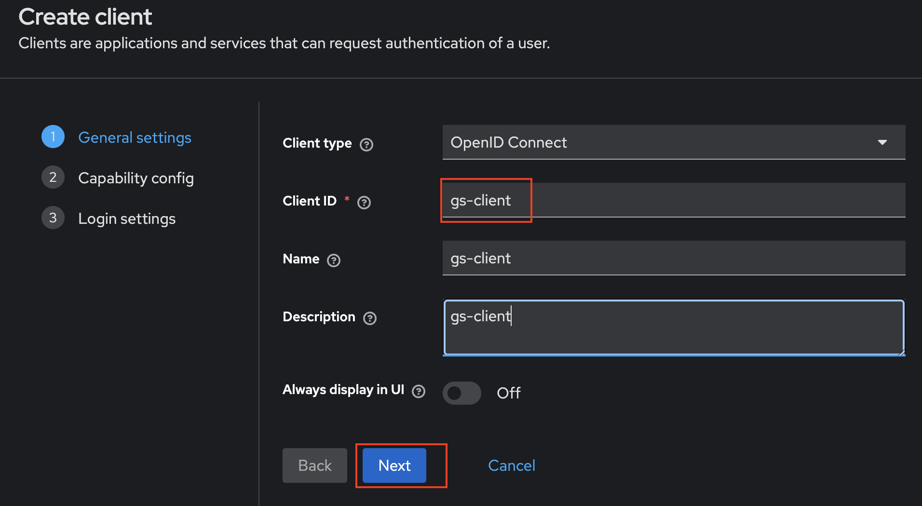Click the Client ID help icon
The height and width of the screenshot is (506, 922).
click(x=364, y=203)
